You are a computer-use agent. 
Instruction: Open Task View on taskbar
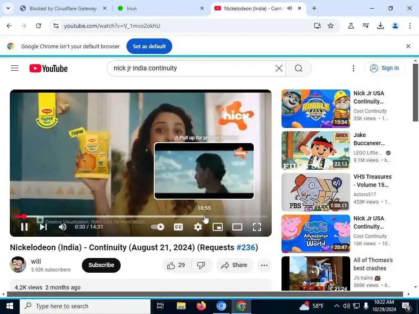pos(160,306)
